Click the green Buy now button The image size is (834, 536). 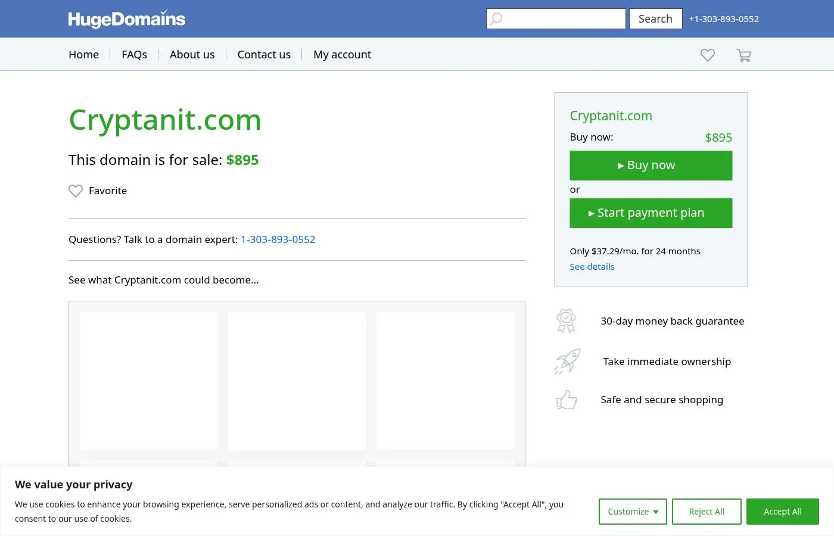(651, 166)
